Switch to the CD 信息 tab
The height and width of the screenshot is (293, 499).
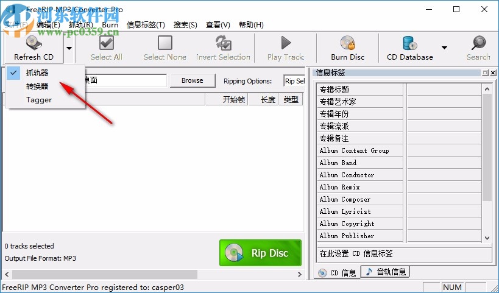point(338,273)
